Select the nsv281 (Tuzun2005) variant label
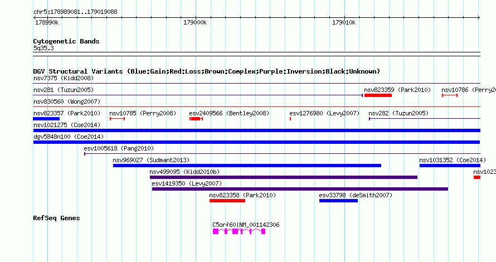The height and width of the screenshot is (262, 496). pos(64,90)
